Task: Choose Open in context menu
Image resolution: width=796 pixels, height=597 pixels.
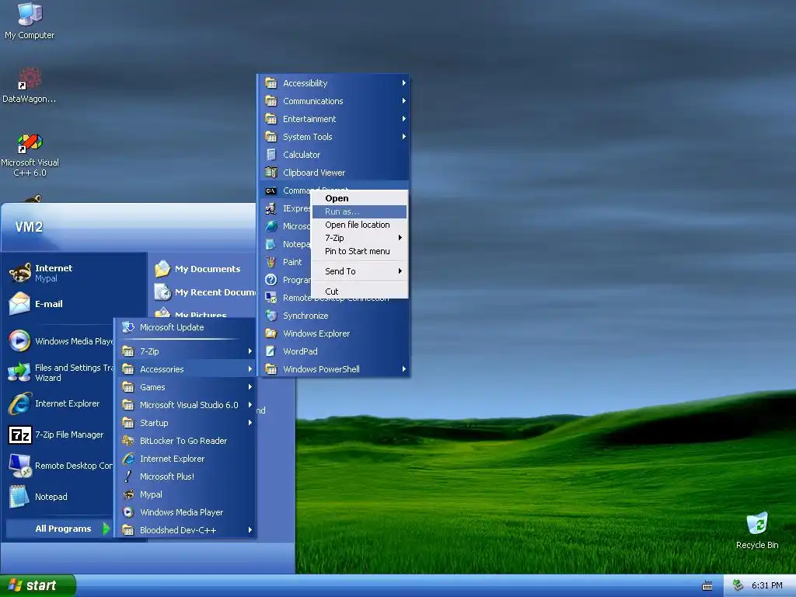Action: pyautogui.click(x=359, y=198)
